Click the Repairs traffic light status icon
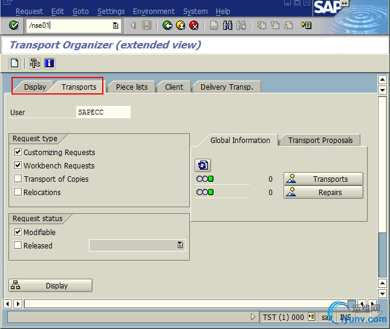This screenshot has height=329, width=390. (205, 192)
